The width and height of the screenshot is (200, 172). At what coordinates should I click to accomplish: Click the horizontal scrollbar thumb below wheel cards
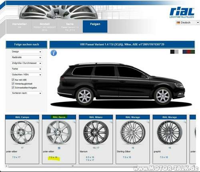coord(73,166)
